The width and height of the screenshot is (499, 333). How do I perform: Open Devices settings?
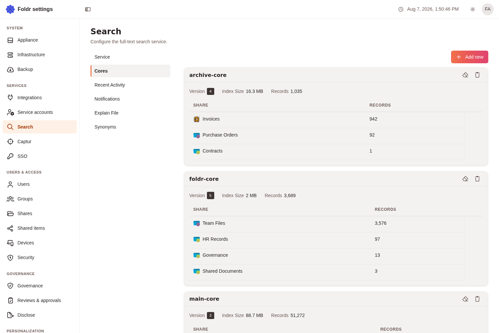pos(40,243)
